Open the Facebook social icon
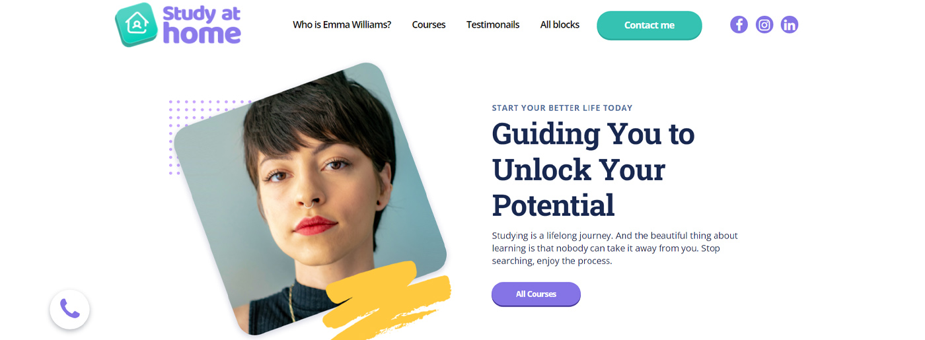Screen dimensions: 925x340 739,25
